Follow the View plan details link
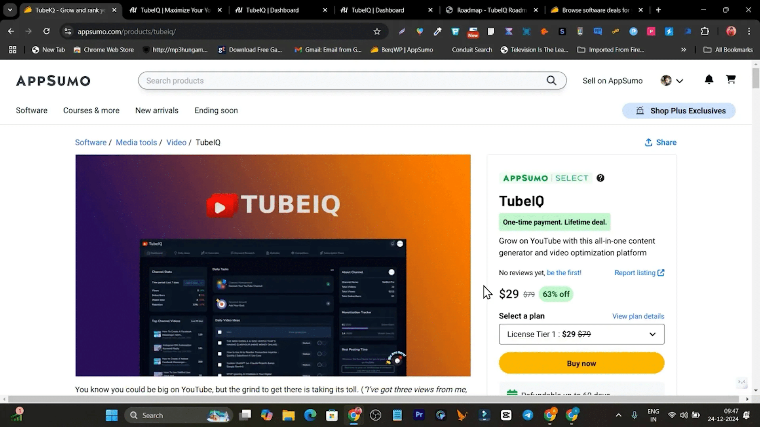This screenshot has width=760, height=427. pos(638,316)
